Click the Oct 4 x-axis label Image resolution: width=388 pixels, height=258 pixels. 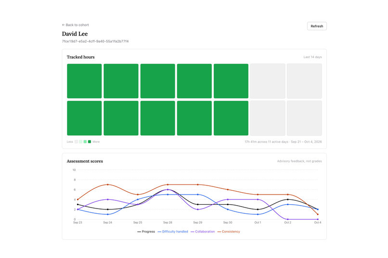coord(318,222)
